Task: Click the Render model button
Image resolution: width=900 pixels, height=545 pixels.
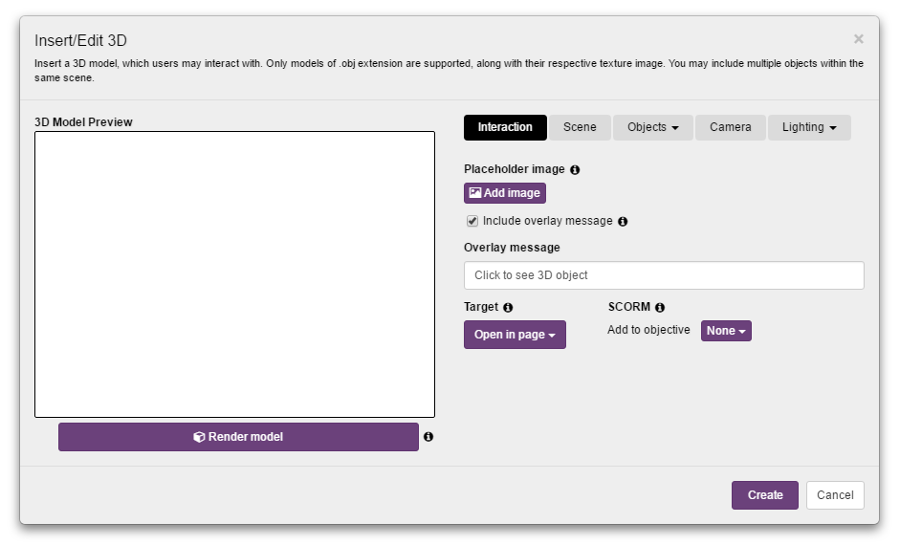Action: click(x=238, y=437)
